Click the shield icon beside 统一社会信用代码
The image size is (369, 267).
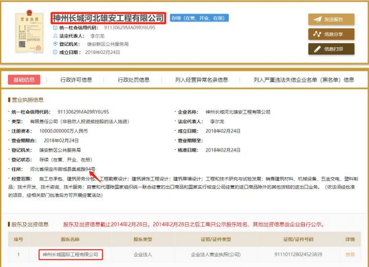55,28
